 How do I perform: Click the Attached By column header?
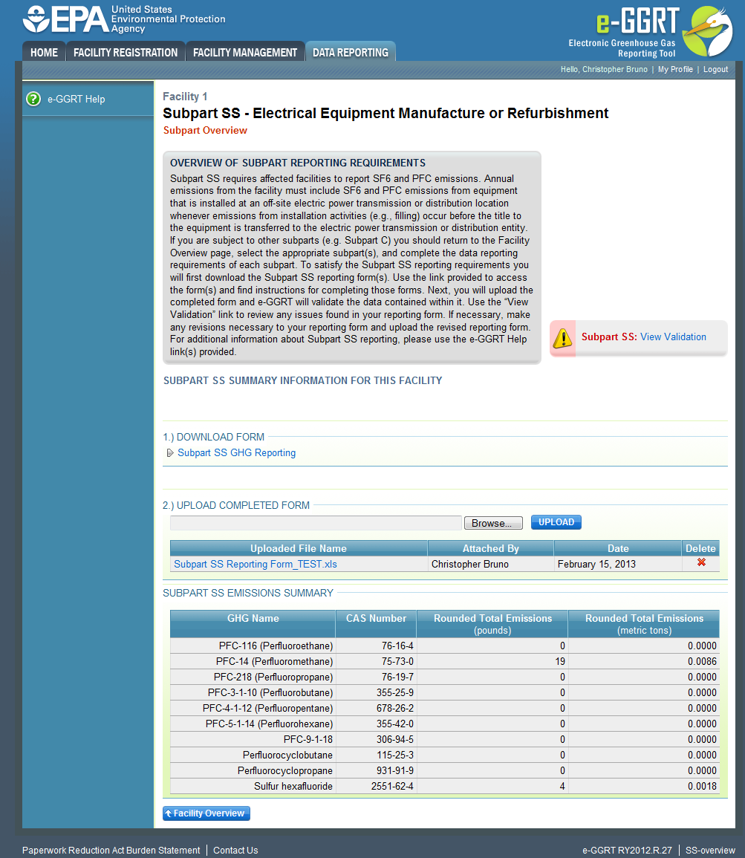click(491, 548)
